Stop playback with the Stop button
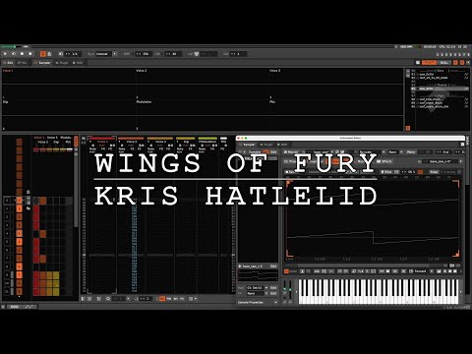472x354 pixels. point(22,54)
